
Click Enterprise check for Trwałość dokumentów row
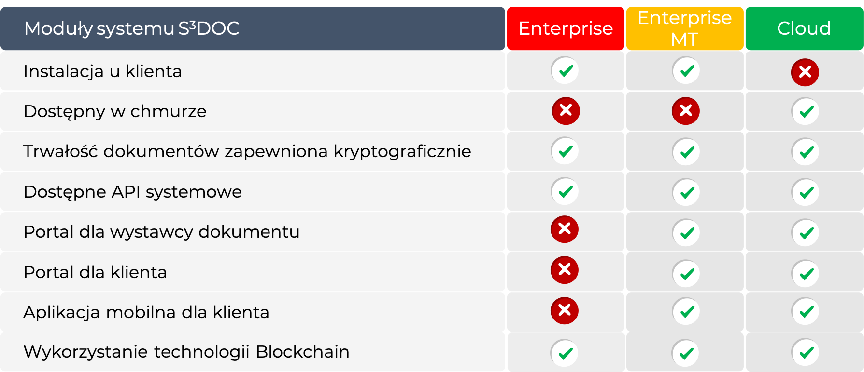tap(565, 151)
